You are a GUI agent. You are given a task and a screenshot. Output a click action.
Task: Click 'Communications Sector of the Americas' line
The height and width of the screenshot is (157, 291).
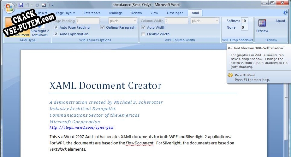[x=94, y=115]
